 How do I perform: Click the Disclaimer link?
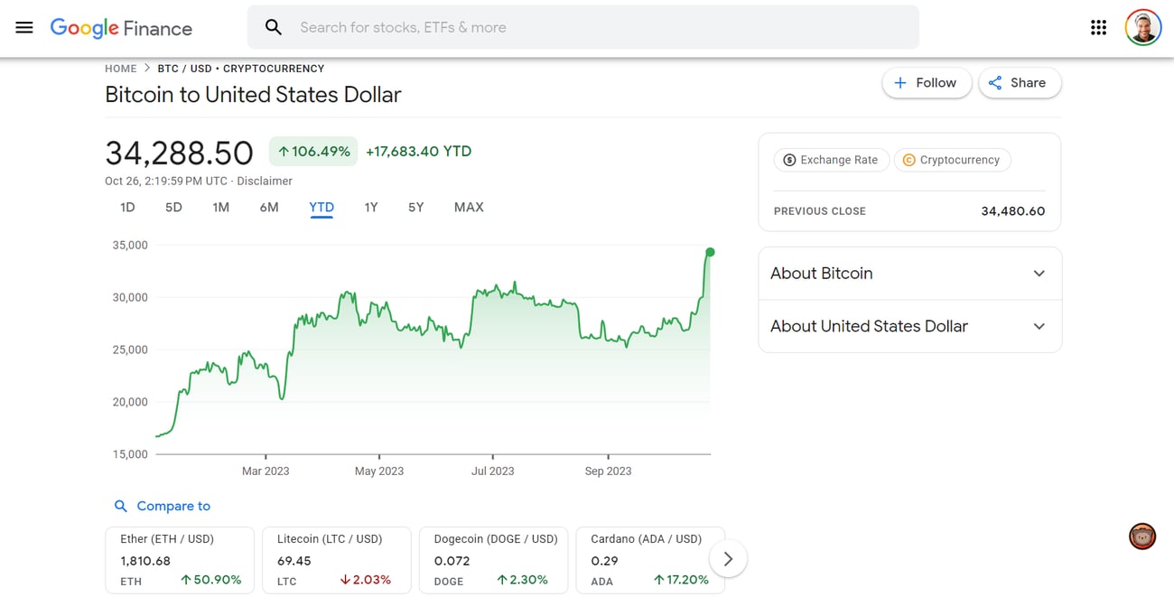265,181
